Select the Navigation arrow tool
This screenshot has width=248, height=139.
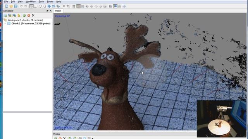(x=31, y=6)
